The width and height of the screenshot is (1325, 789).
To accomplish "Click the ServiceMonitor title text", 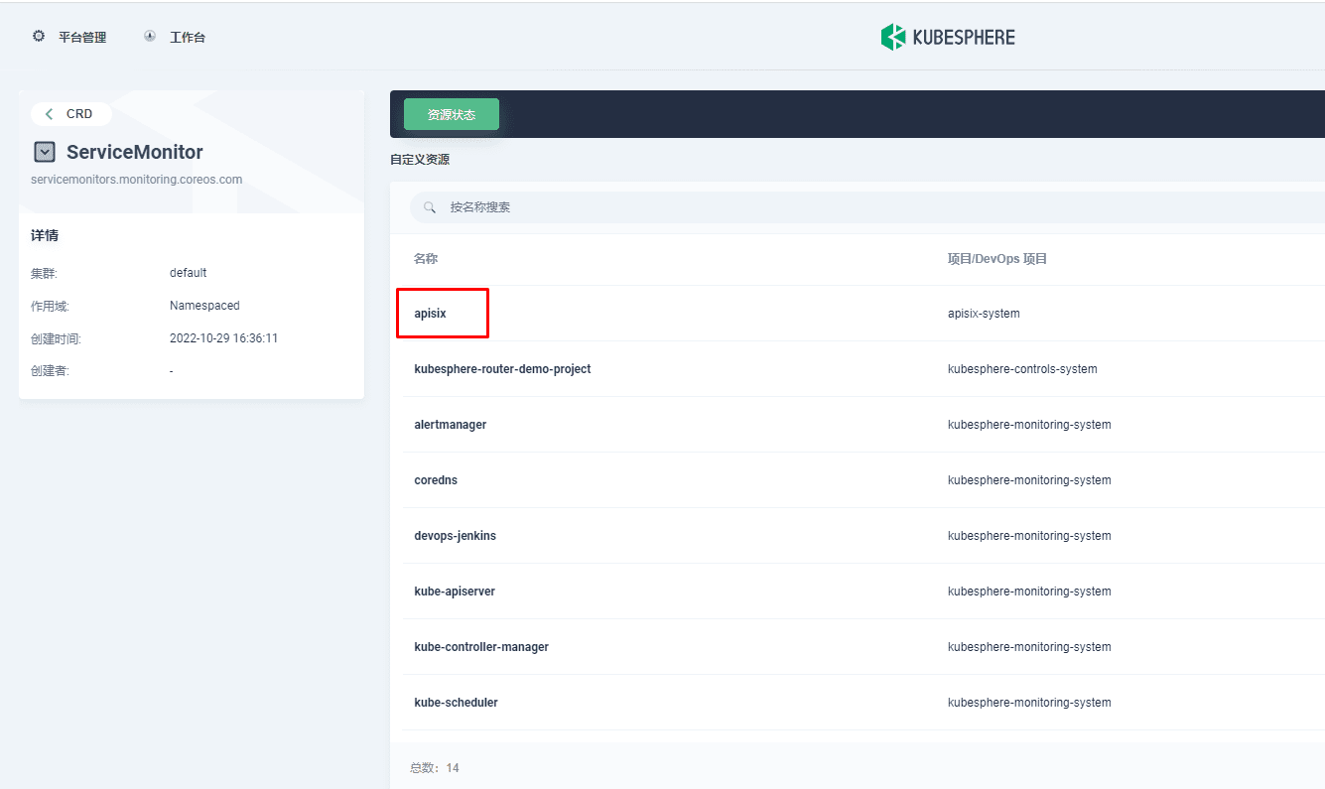I will tap(135, 152).
